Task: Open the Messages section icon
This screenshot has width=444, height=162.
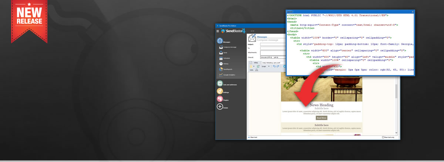Action: [220, 41]
